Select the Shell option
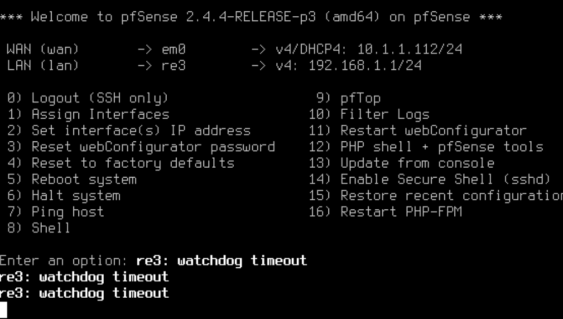The image size is (563, 319). pyautogui.click(x=38, y=228)
